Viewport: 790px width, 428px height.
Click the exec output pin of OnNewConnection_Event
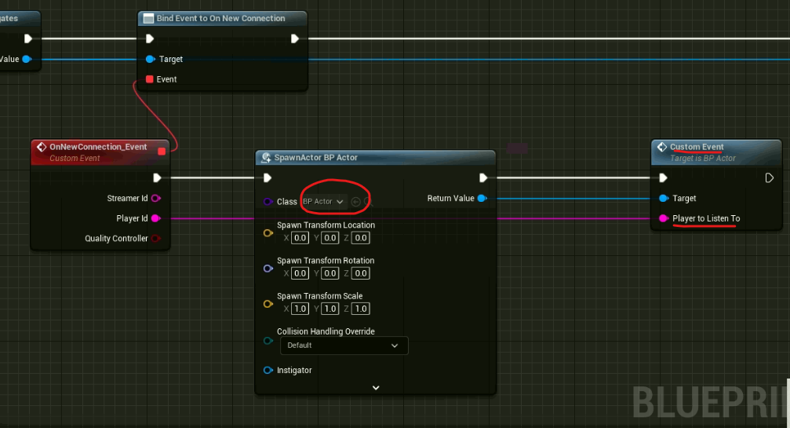(x=157, y=178)
